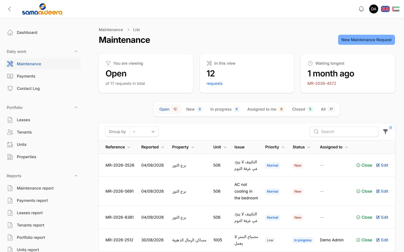The width and height of the screenshot is (404, 252).
Task: Click the Payments cash icon
Action: [10, 76]
